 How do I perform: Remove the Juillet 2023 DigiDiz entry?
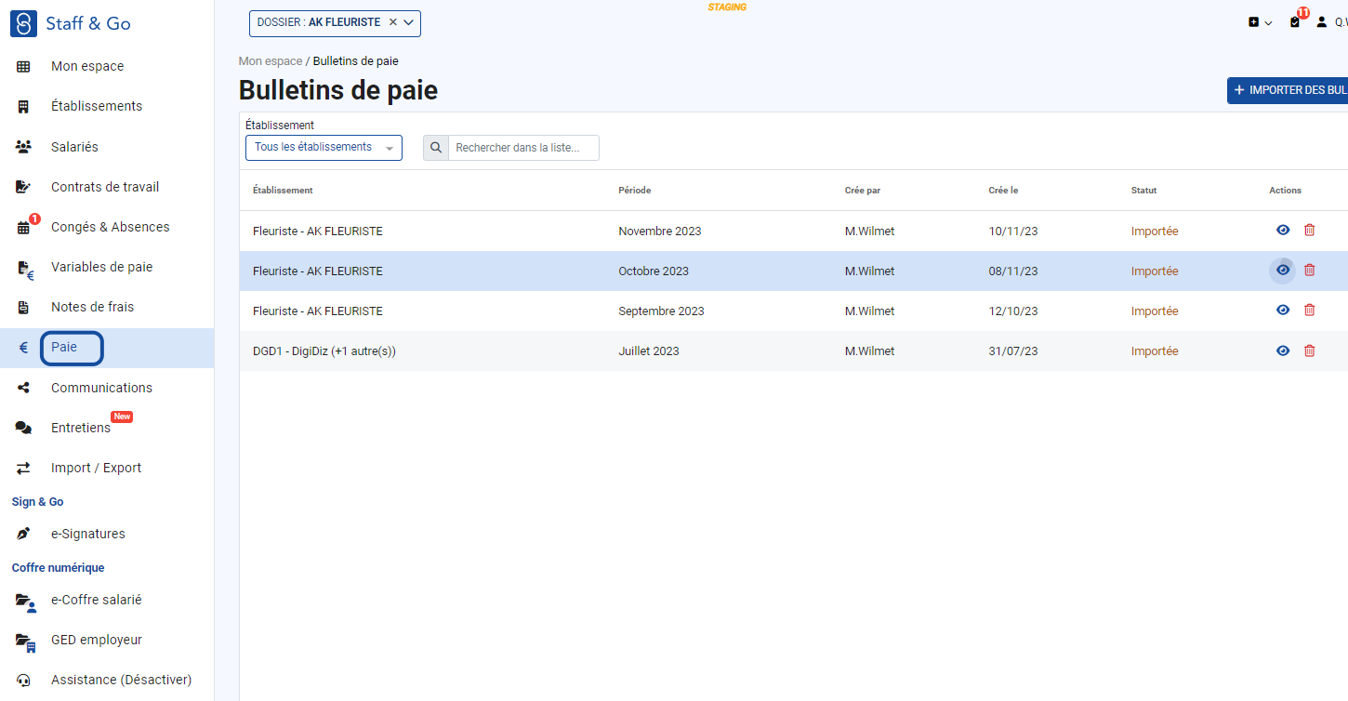[1310, 350]
